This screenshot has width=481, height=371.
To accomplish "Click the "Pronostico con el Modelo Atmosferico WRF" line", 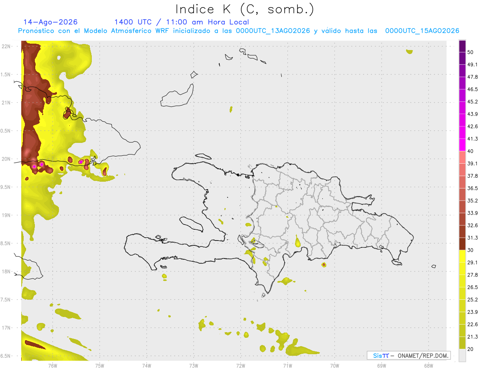I will (238, 31).
